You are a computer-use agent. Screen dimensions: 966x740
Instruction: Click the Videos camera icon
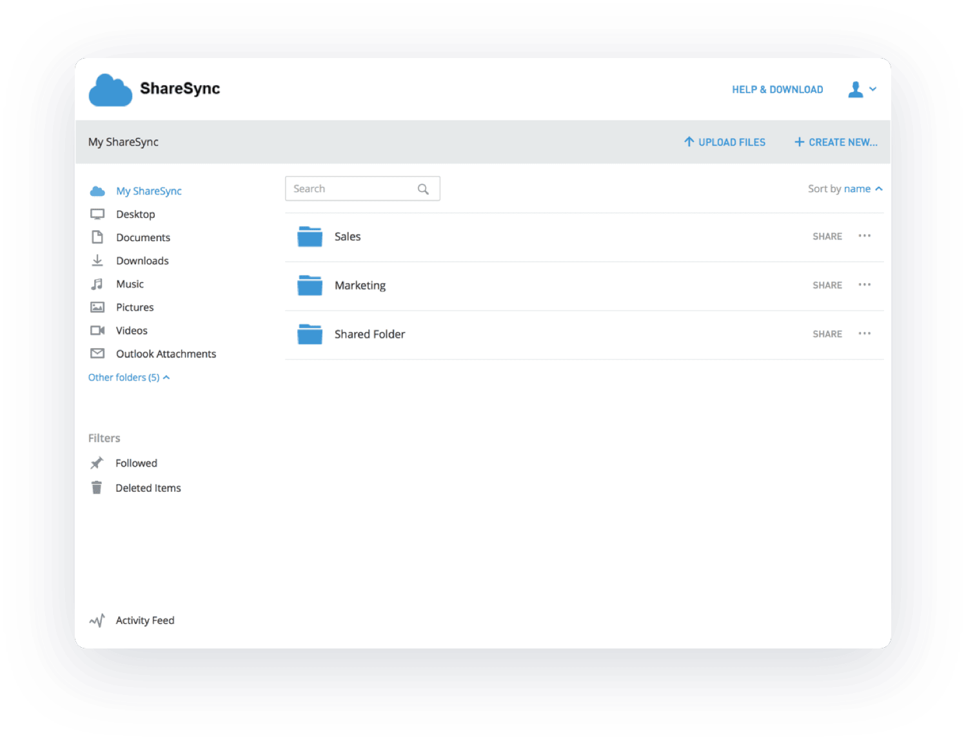(x=97, y=330)
